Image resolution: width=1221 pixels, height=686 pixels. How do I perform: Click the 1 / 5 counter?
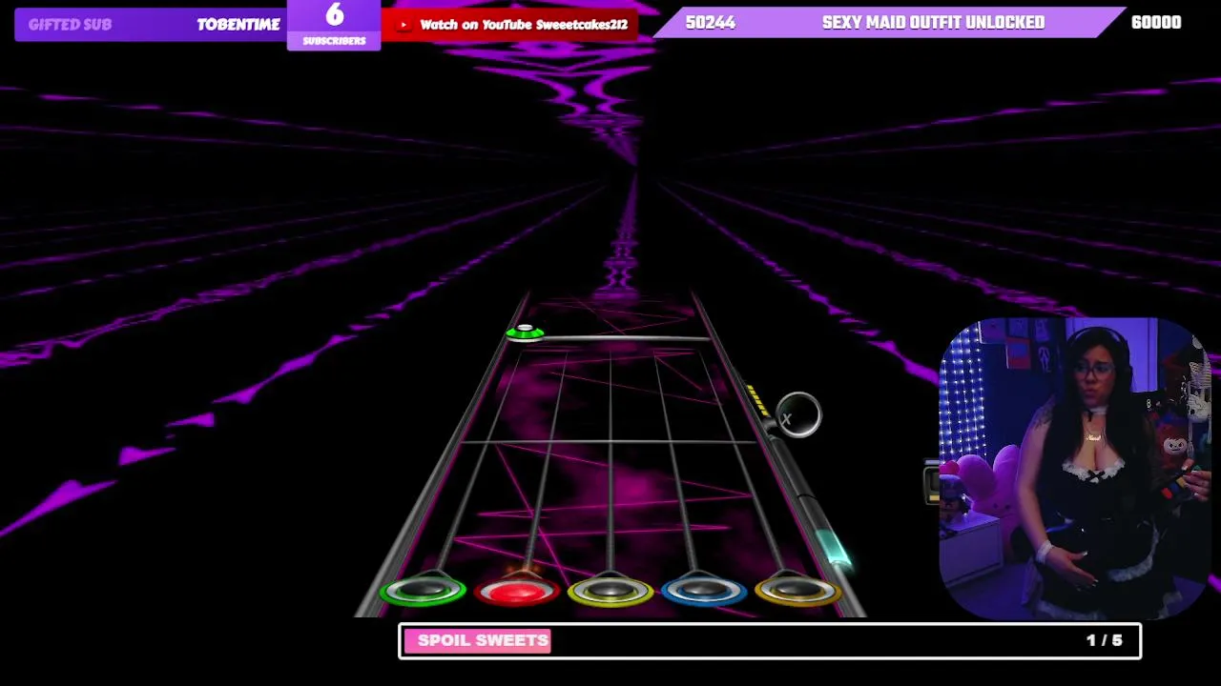[1105, 640]
